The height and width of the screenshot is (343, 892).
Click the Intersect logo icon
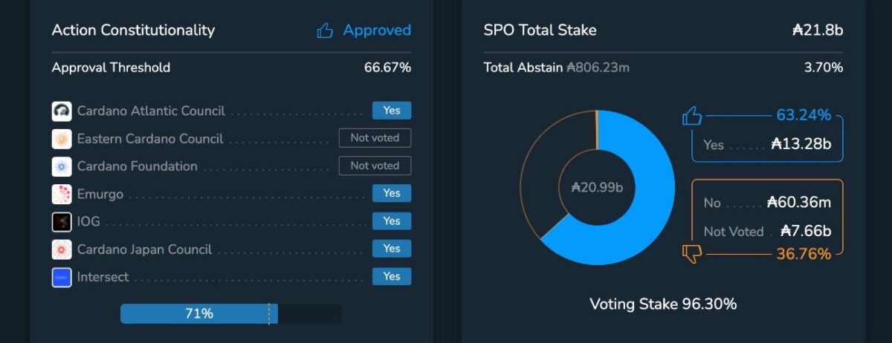tap(62, 278)
